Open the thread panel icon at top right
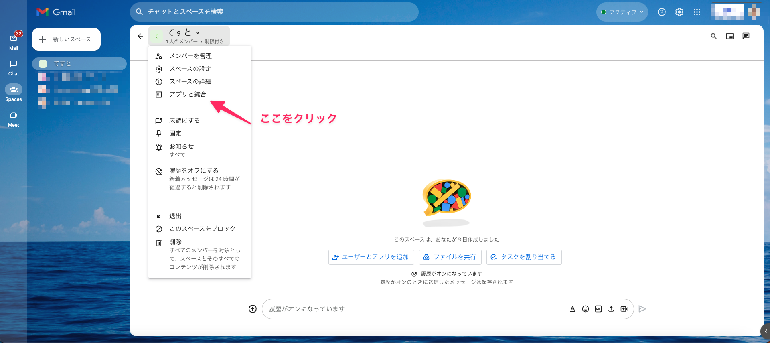The image size is (770, 343). point(746,36)
